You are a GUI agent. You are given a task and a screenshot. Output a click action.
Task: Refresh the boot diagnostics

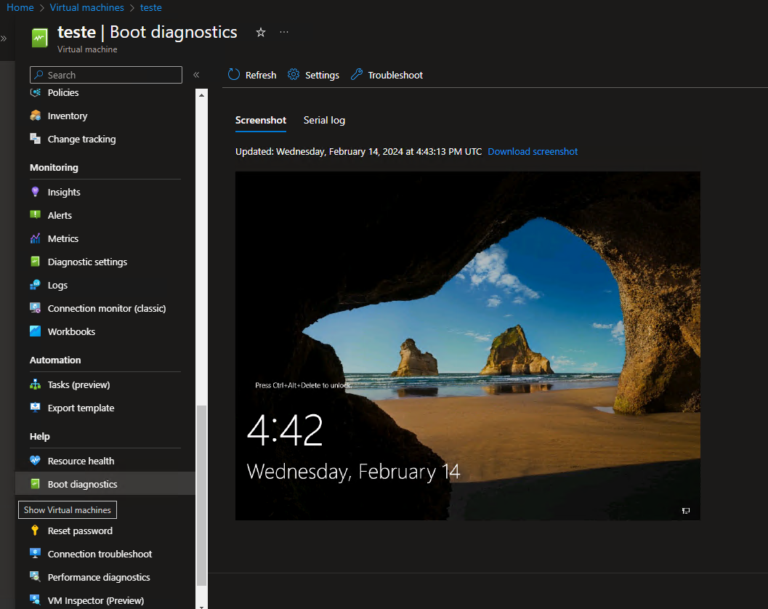pos(252,75)
